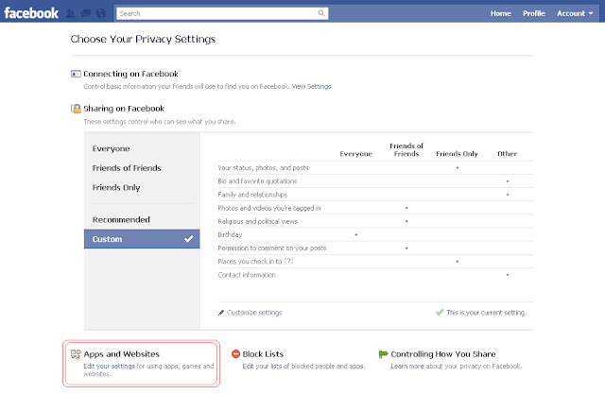Click the Birthday row's Everyone dot
Image resolution: width=605 pixels, height=394 pixels.
pyautogui.click(x=356, y=234)
